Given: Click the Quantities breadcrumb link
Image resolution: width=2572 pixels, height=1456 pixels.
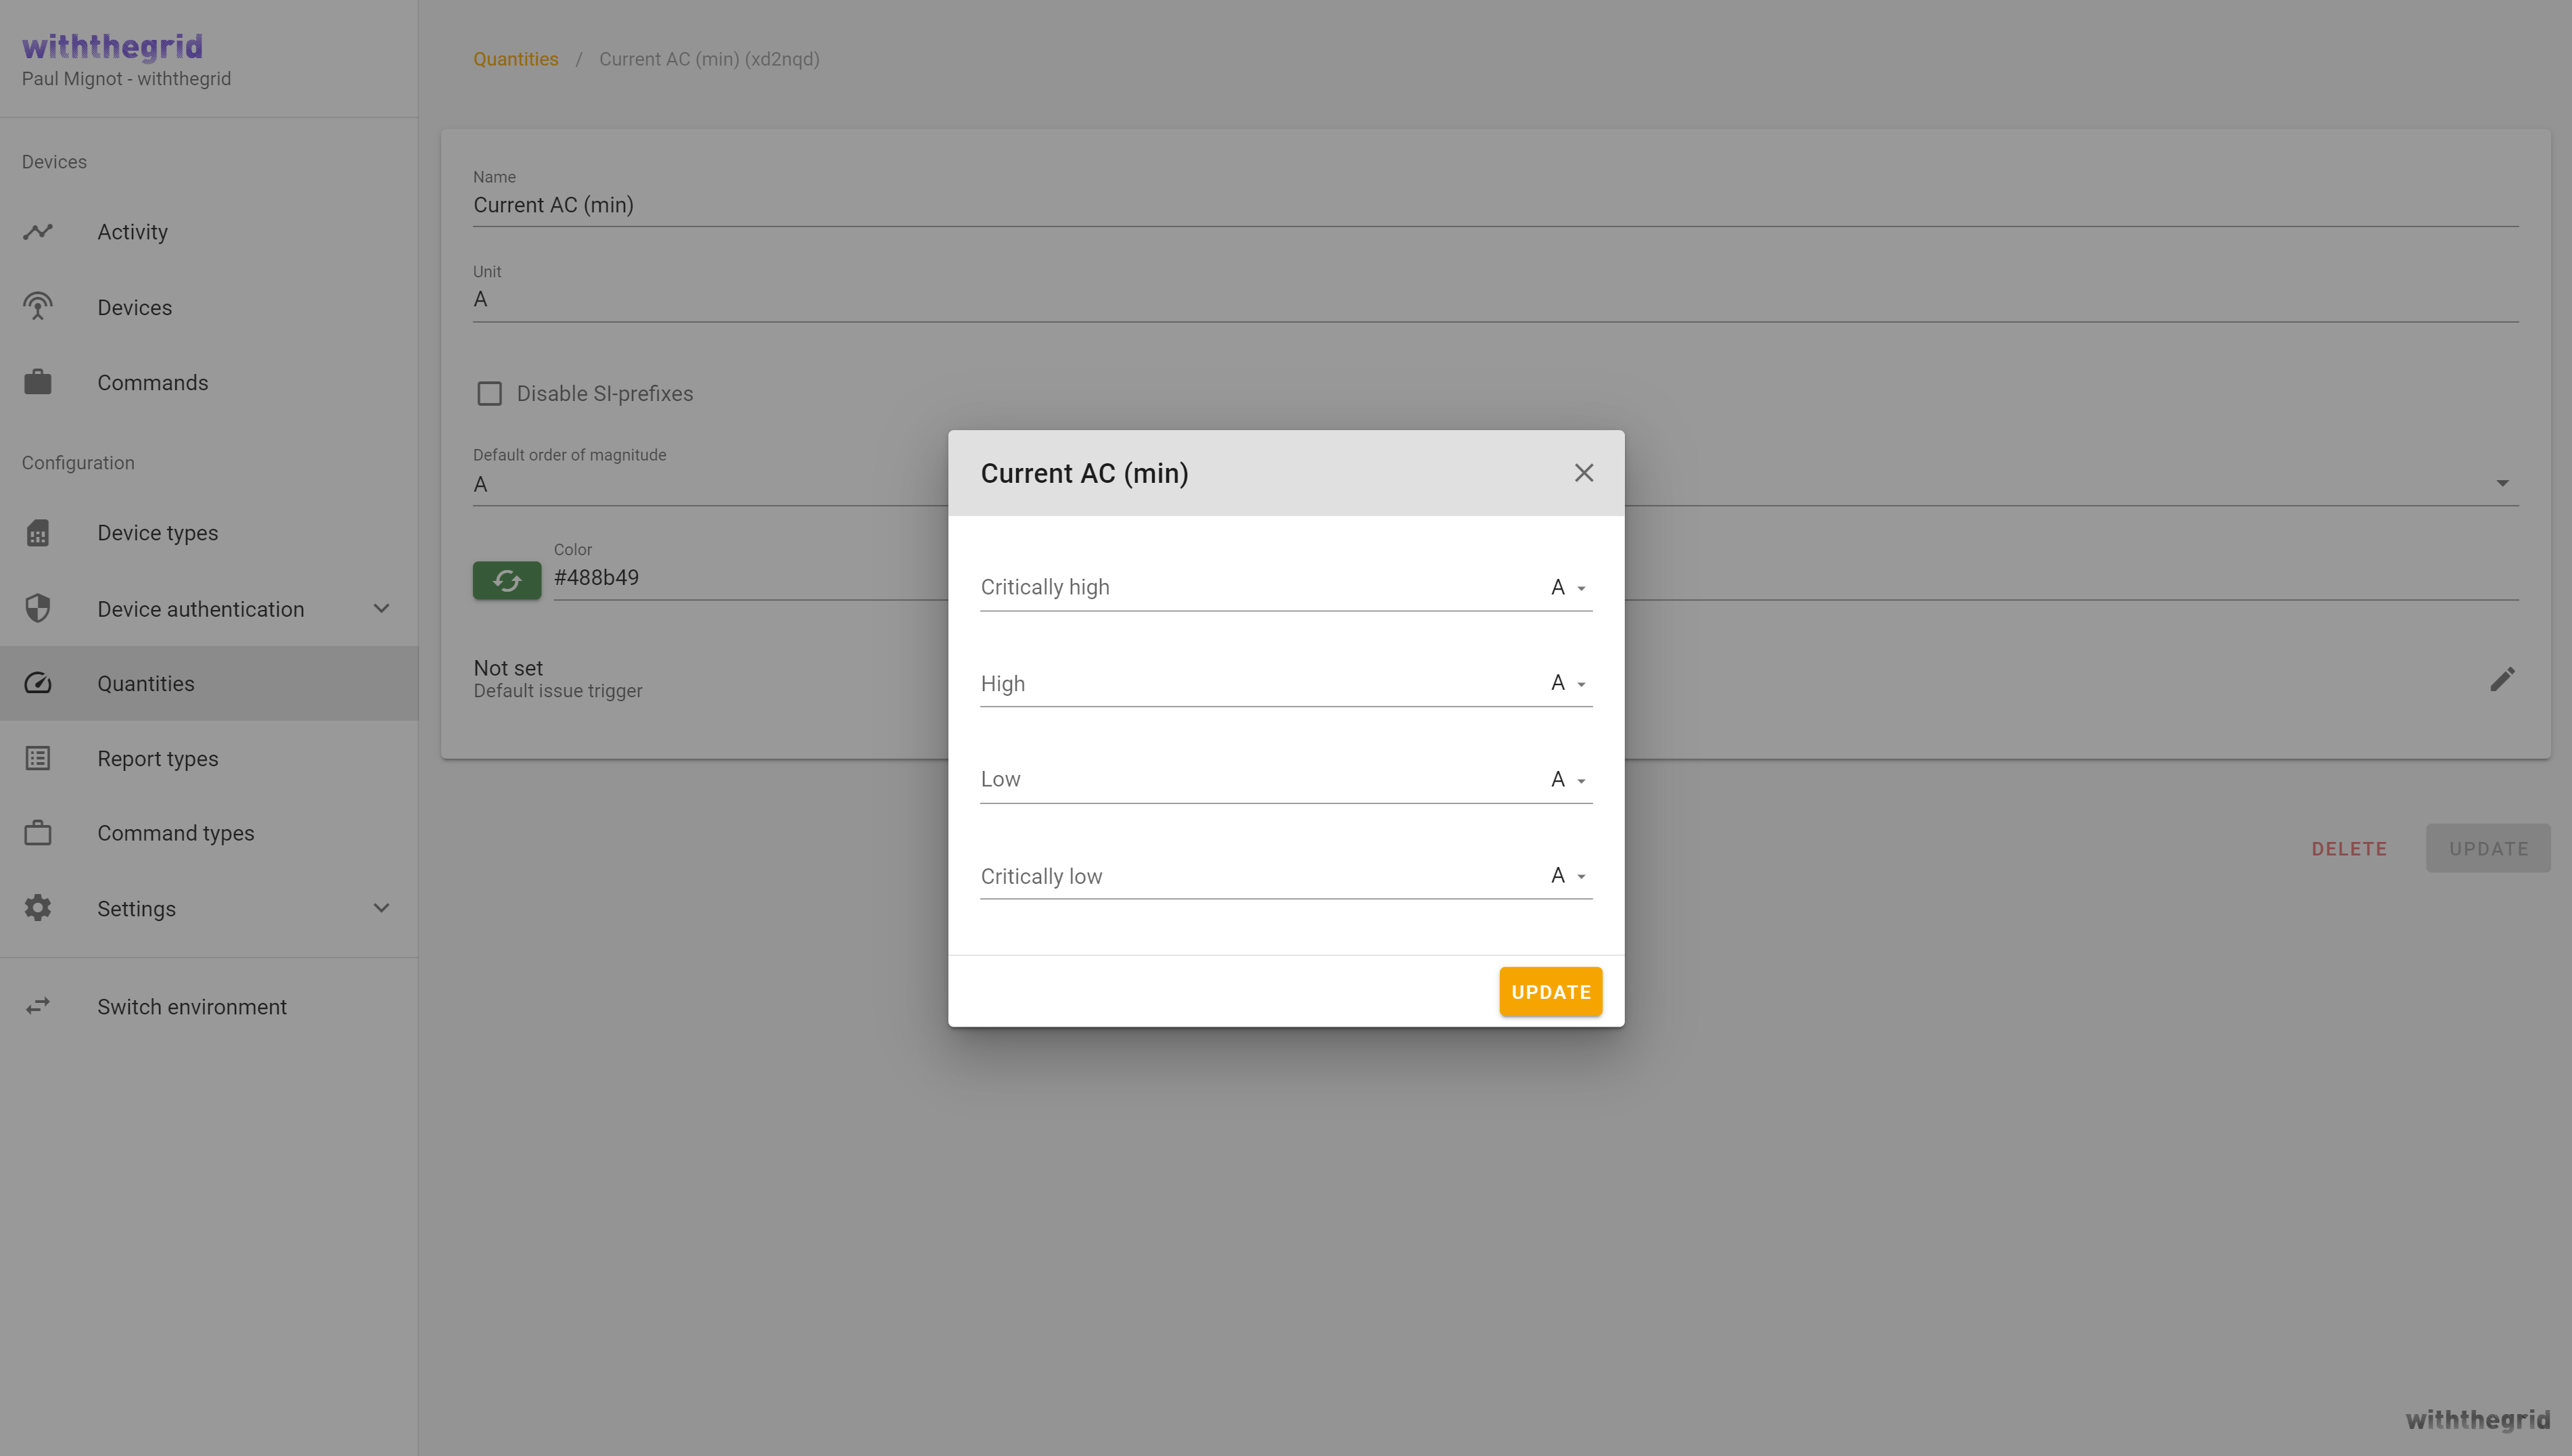Looking at the screenshot, I should coord(515,59).
